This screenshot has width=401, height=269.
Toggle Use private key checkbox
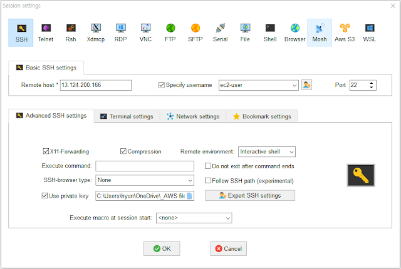44,196
